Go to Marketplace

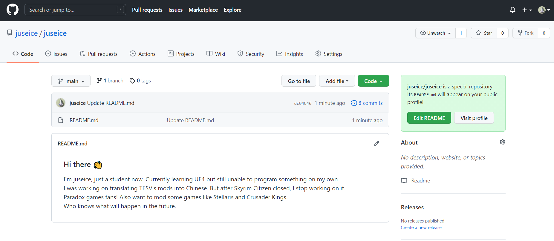tap(203, 10)
